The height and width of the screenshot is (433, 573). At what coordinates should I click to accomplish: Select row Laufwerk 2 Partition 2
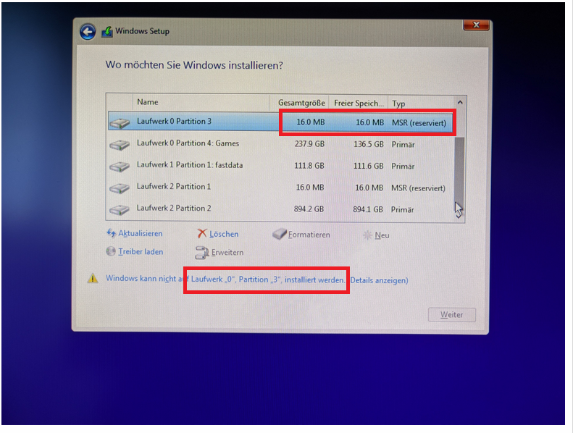280,209
